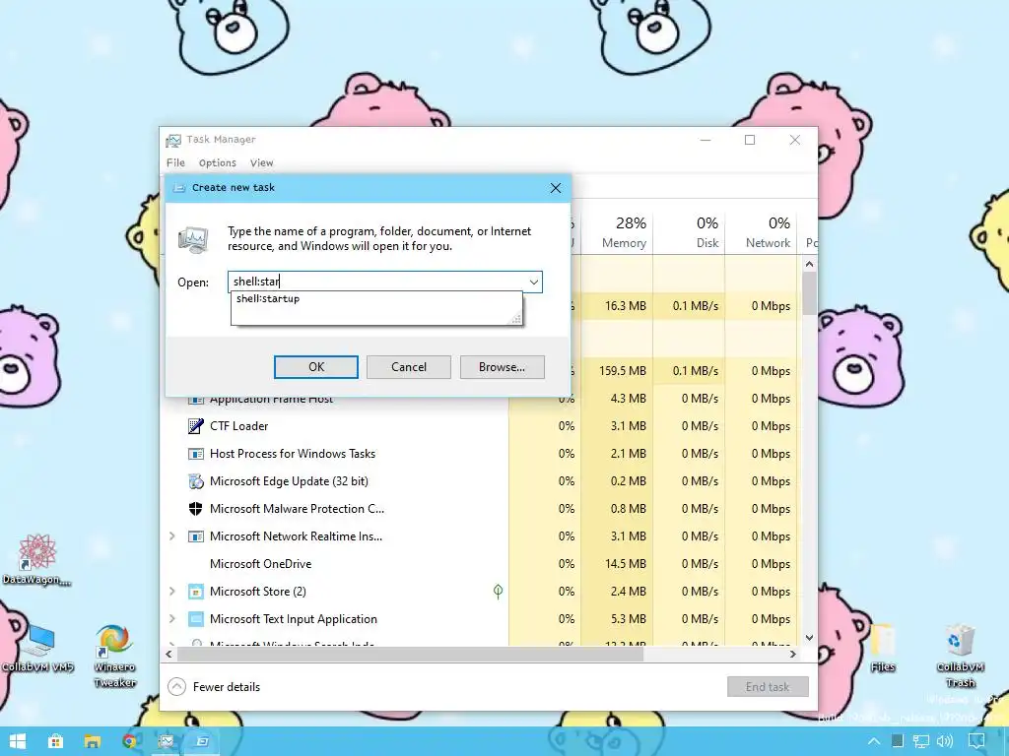The image size is (1009, 756).
Task: Show hidden system tray icons
Action: [873, 742]
